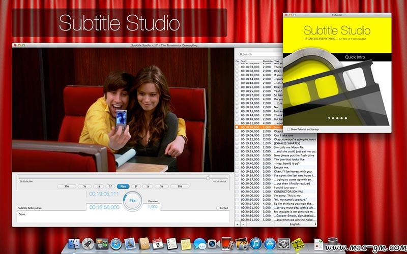Open Subtitle Studio film strip dock icon
This screenshot has width=407, height=254.
tap(298, 244)
